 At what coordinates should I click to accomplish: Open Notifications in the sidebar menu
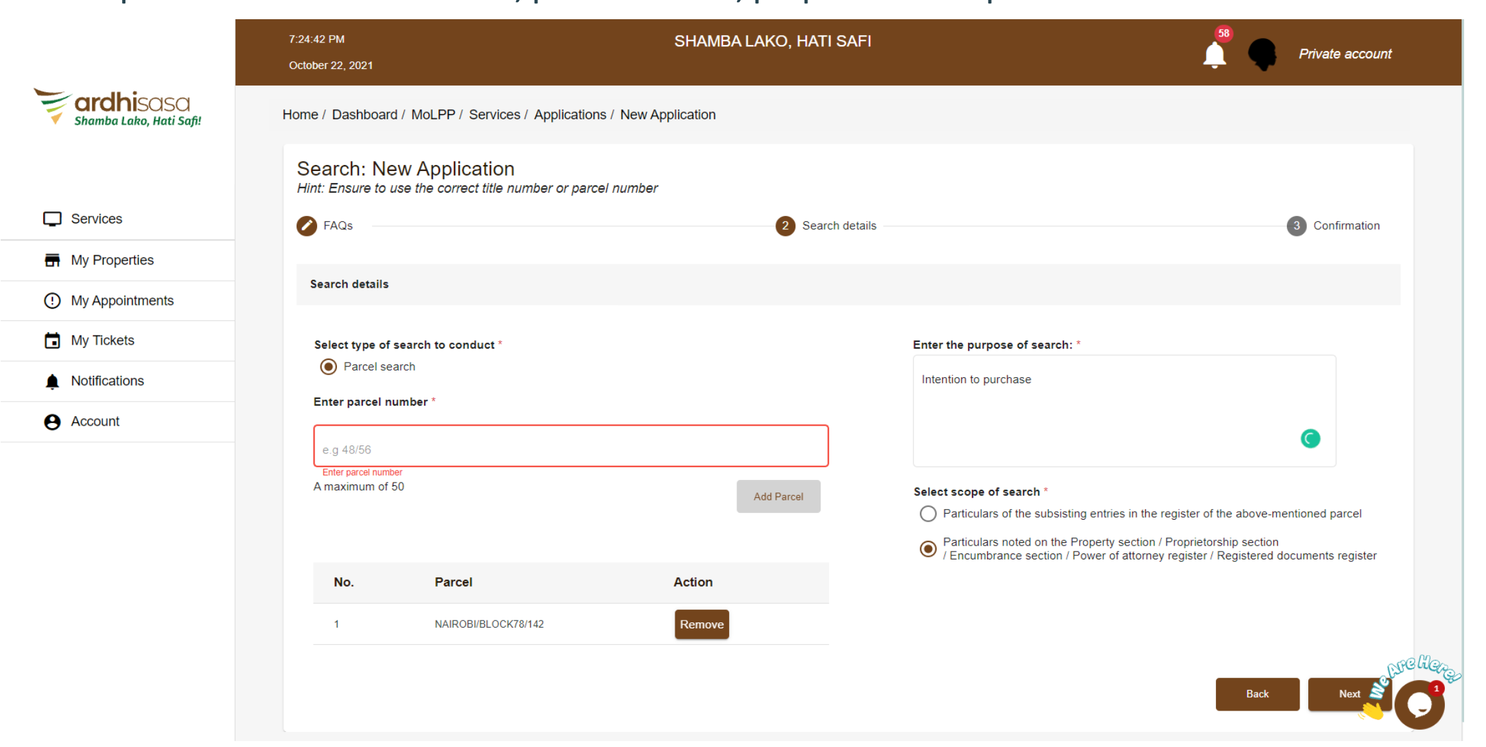tap(107, 381)
